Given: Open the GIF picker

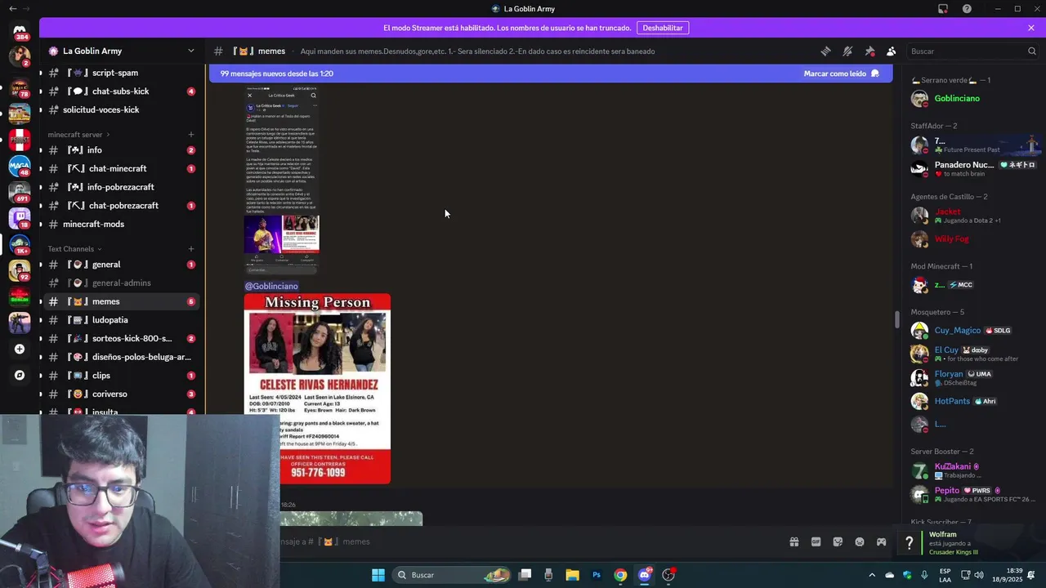Looking at the screenshot, I should 816,541.
